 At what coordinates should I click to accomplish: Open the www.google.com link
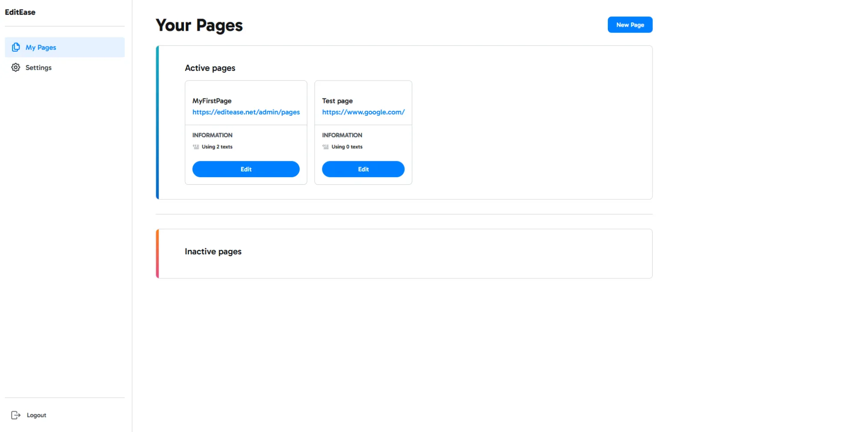pos(363,112)
